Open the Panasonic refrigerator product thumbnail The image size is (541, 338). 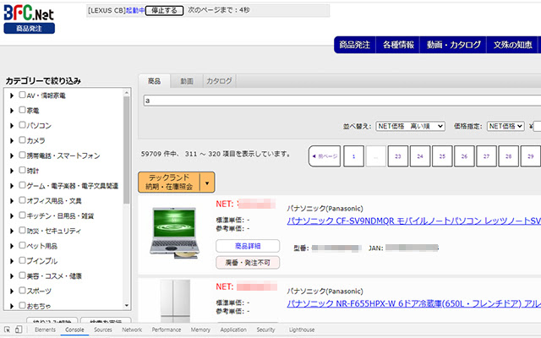point(175,301)
